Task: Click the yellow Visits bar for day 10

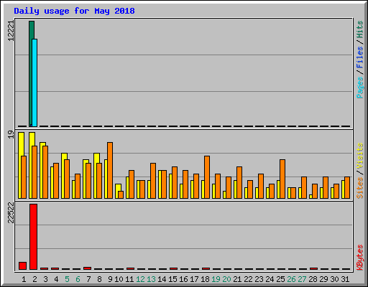Action: point(117,191)
